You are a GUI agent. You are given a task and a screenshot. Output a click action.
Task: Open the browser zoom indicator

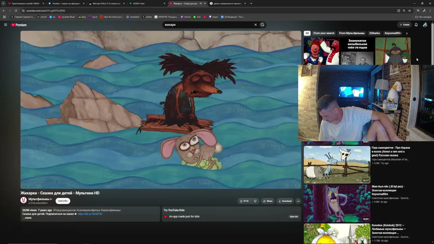pyautogui.click(x=404, y=11)
